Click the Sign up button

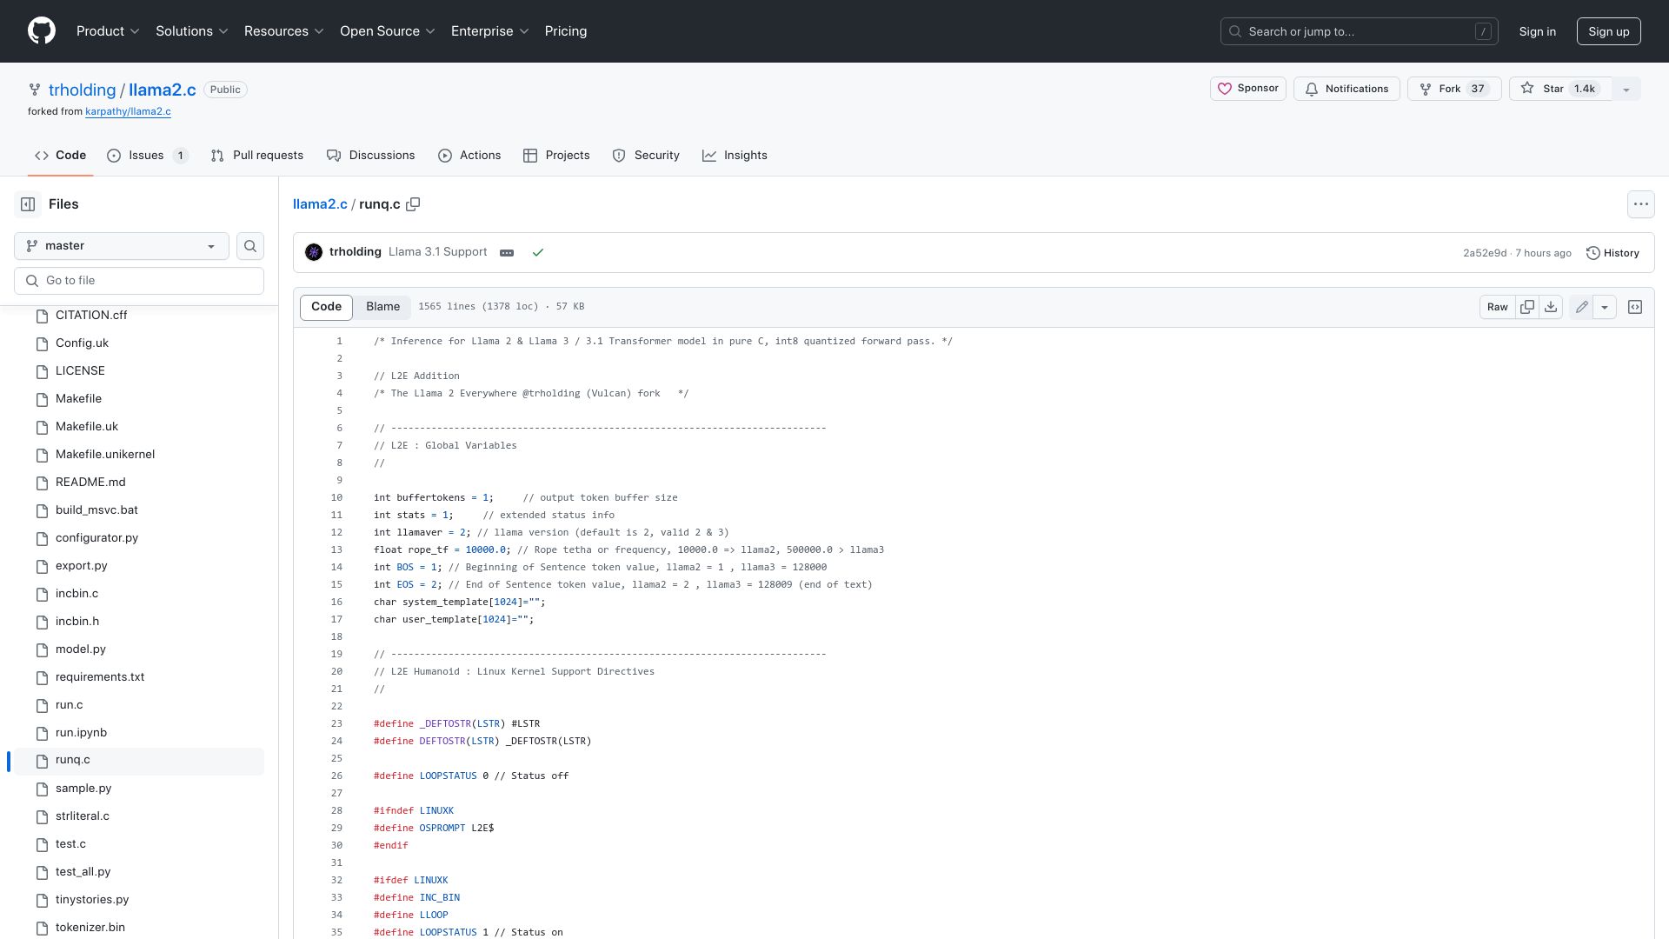pyautogui.click(x=1609, y=31)
